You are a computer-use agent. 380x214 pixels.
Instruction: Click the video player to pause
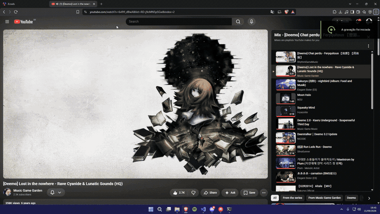[135, 104]
